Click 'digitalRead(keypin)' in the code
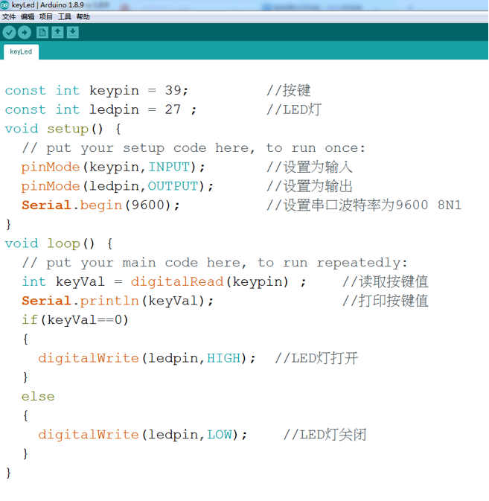The image size is (489, 501). pyautogui.click(x=210, y=282)
